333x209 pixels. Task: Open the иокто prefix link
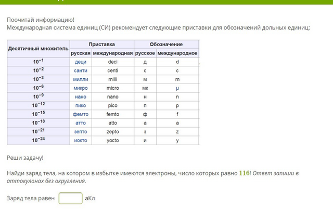pyautogui.click(x=81, y=141)
